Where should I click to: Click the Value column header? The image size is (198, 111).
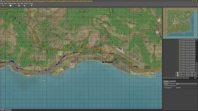click(186, 84)
